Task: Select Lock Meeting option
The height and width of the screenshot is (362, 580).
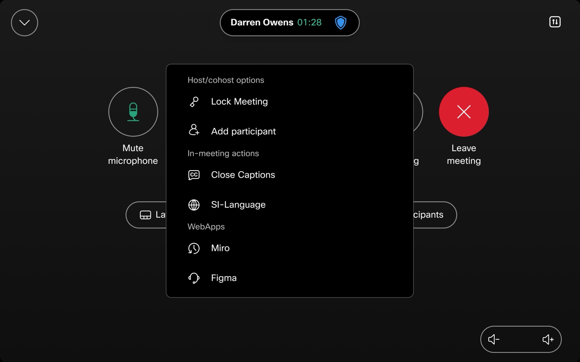Action: [290, 102]
